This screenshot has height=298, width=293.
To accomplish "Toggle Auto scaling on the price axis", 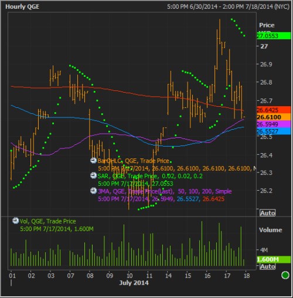I will coord(267,213).
